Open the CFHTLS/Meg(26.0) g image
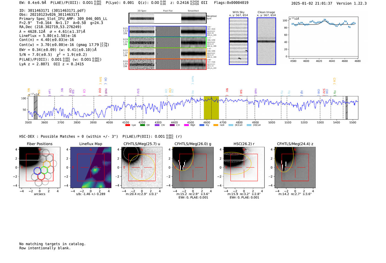This screenshot has height=263, width=386. (193, 168)
